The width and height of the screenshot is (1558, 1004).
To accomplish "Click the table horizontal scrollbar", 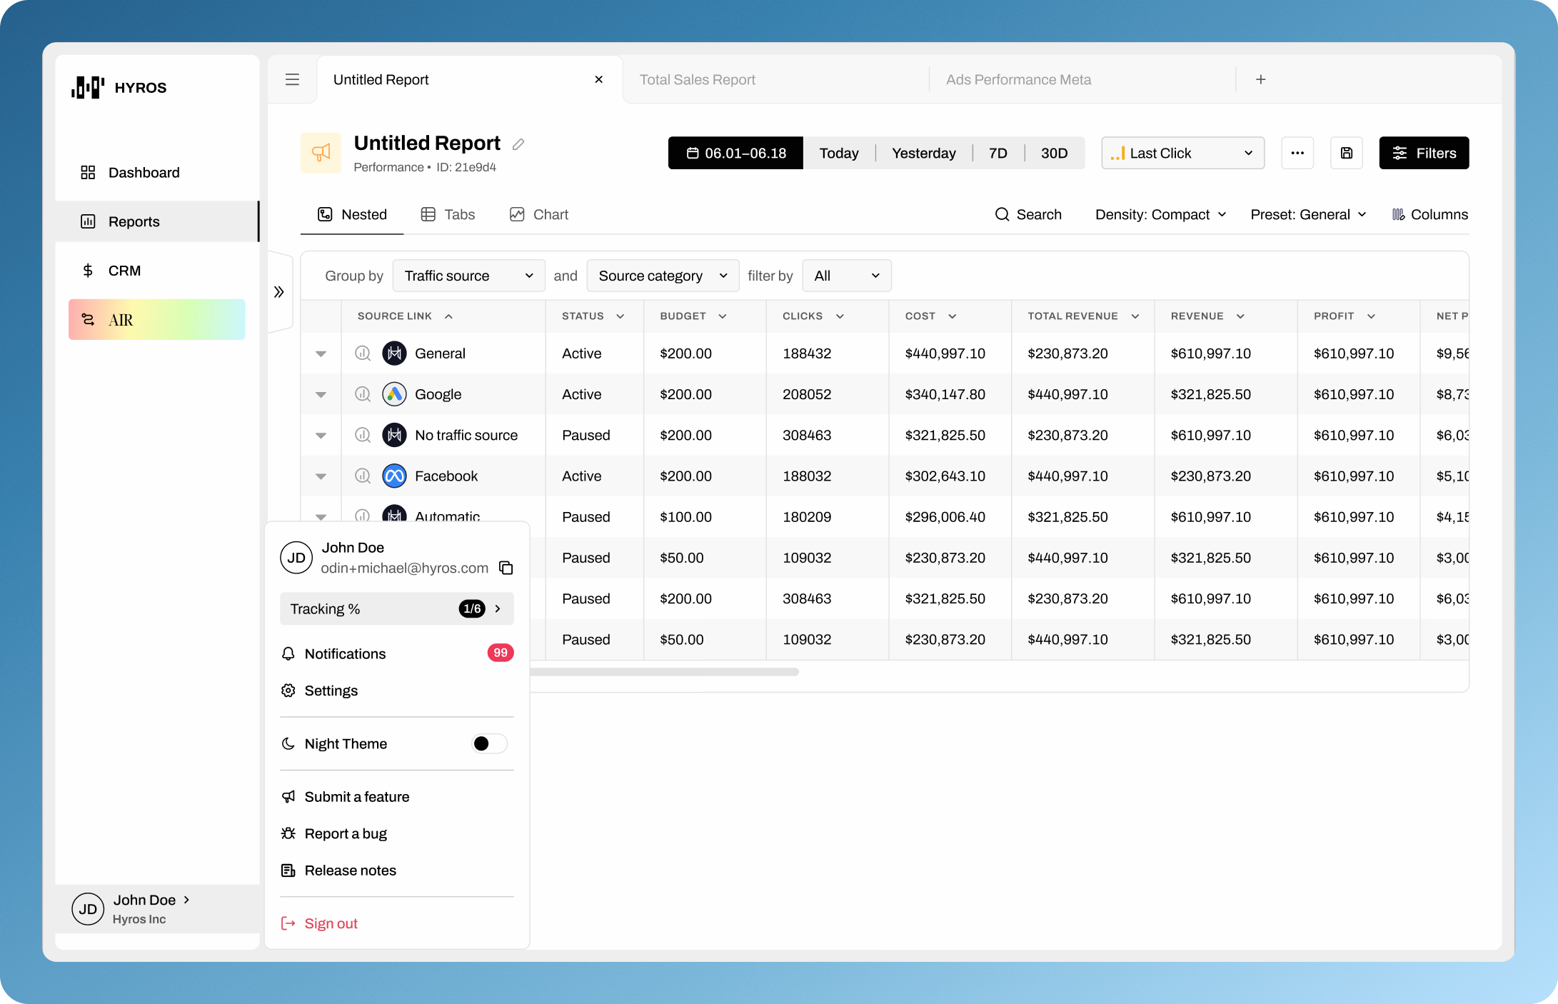I will (x=664, y=672).
